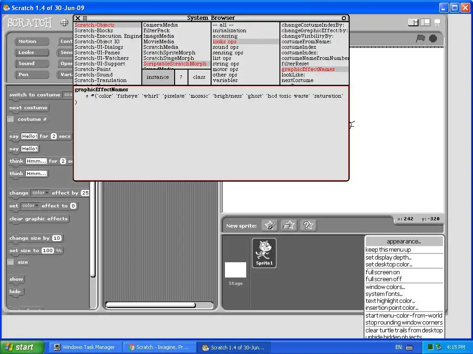The height and width of the screenshot is (354, 473).
Task: Choose 'set display depth...' menu item
Action: 404,257
